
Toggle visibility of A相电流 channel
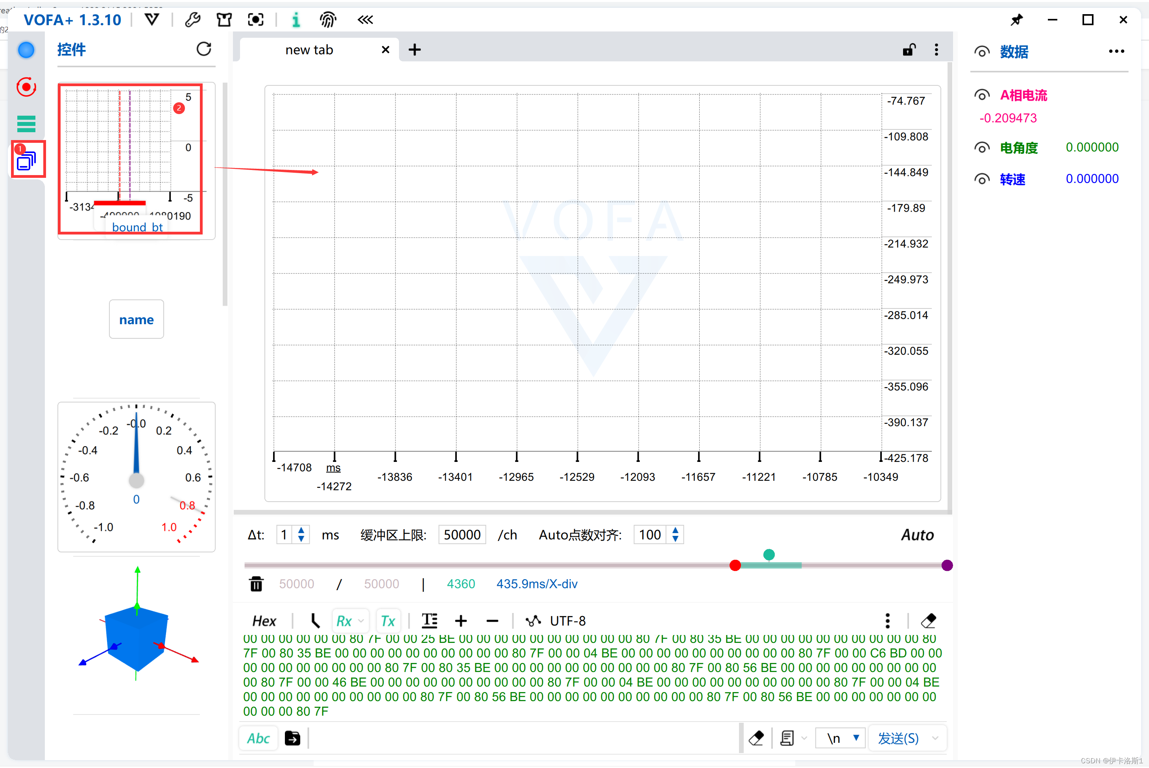coord(982,95)
